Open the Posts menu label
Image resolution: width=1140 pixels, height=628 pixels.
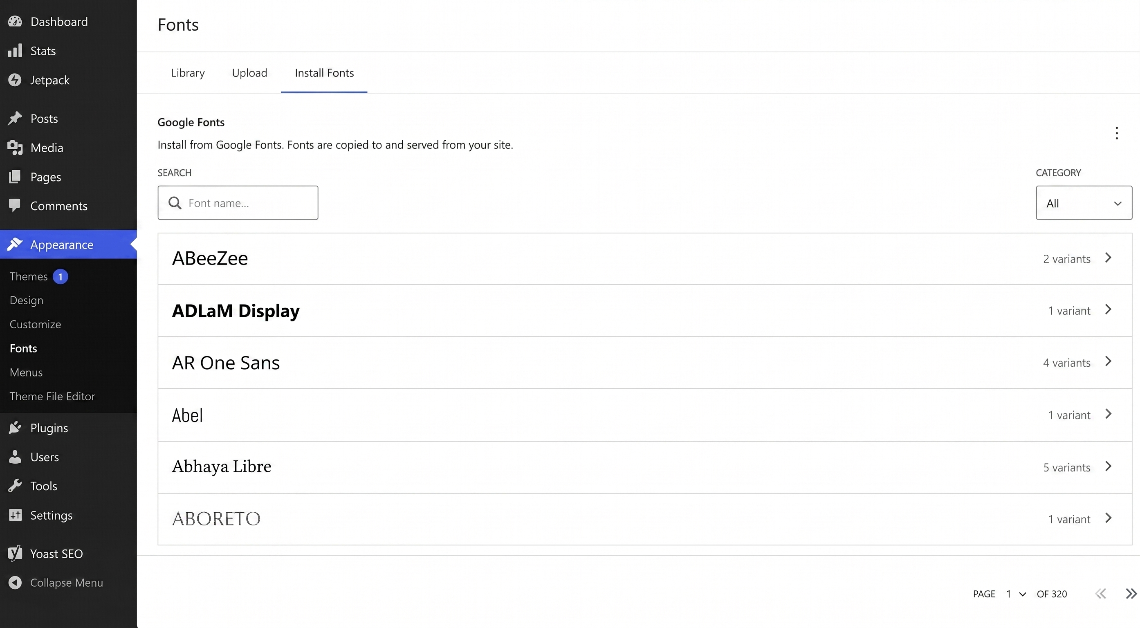pyautogui.click(x=44, y=118)
